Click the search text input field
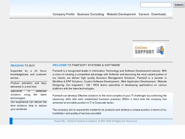 click(x=156, y=5)
